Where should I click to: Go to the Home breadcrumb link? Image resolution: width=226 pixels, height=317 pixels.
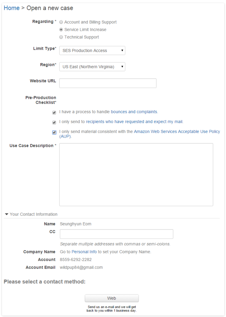[x=12, y=8]
